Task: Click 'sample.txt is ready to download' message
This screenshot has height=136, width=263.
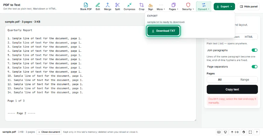Action: [166, 22]
